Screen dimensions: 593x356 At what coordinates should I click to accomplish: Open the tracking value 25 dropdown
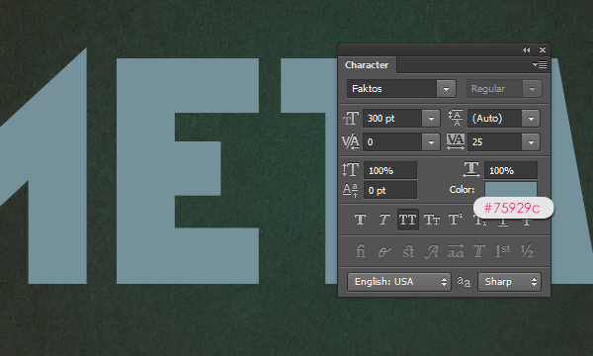[x=531, y=142]
